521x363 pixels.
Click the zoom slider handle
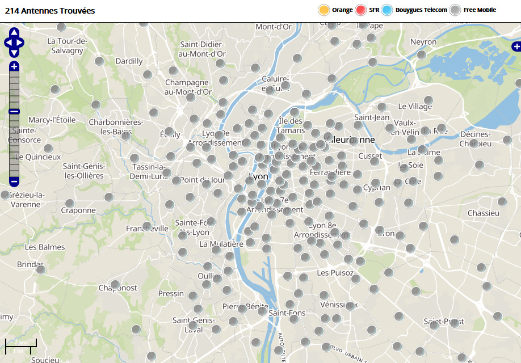pos(14,111)
